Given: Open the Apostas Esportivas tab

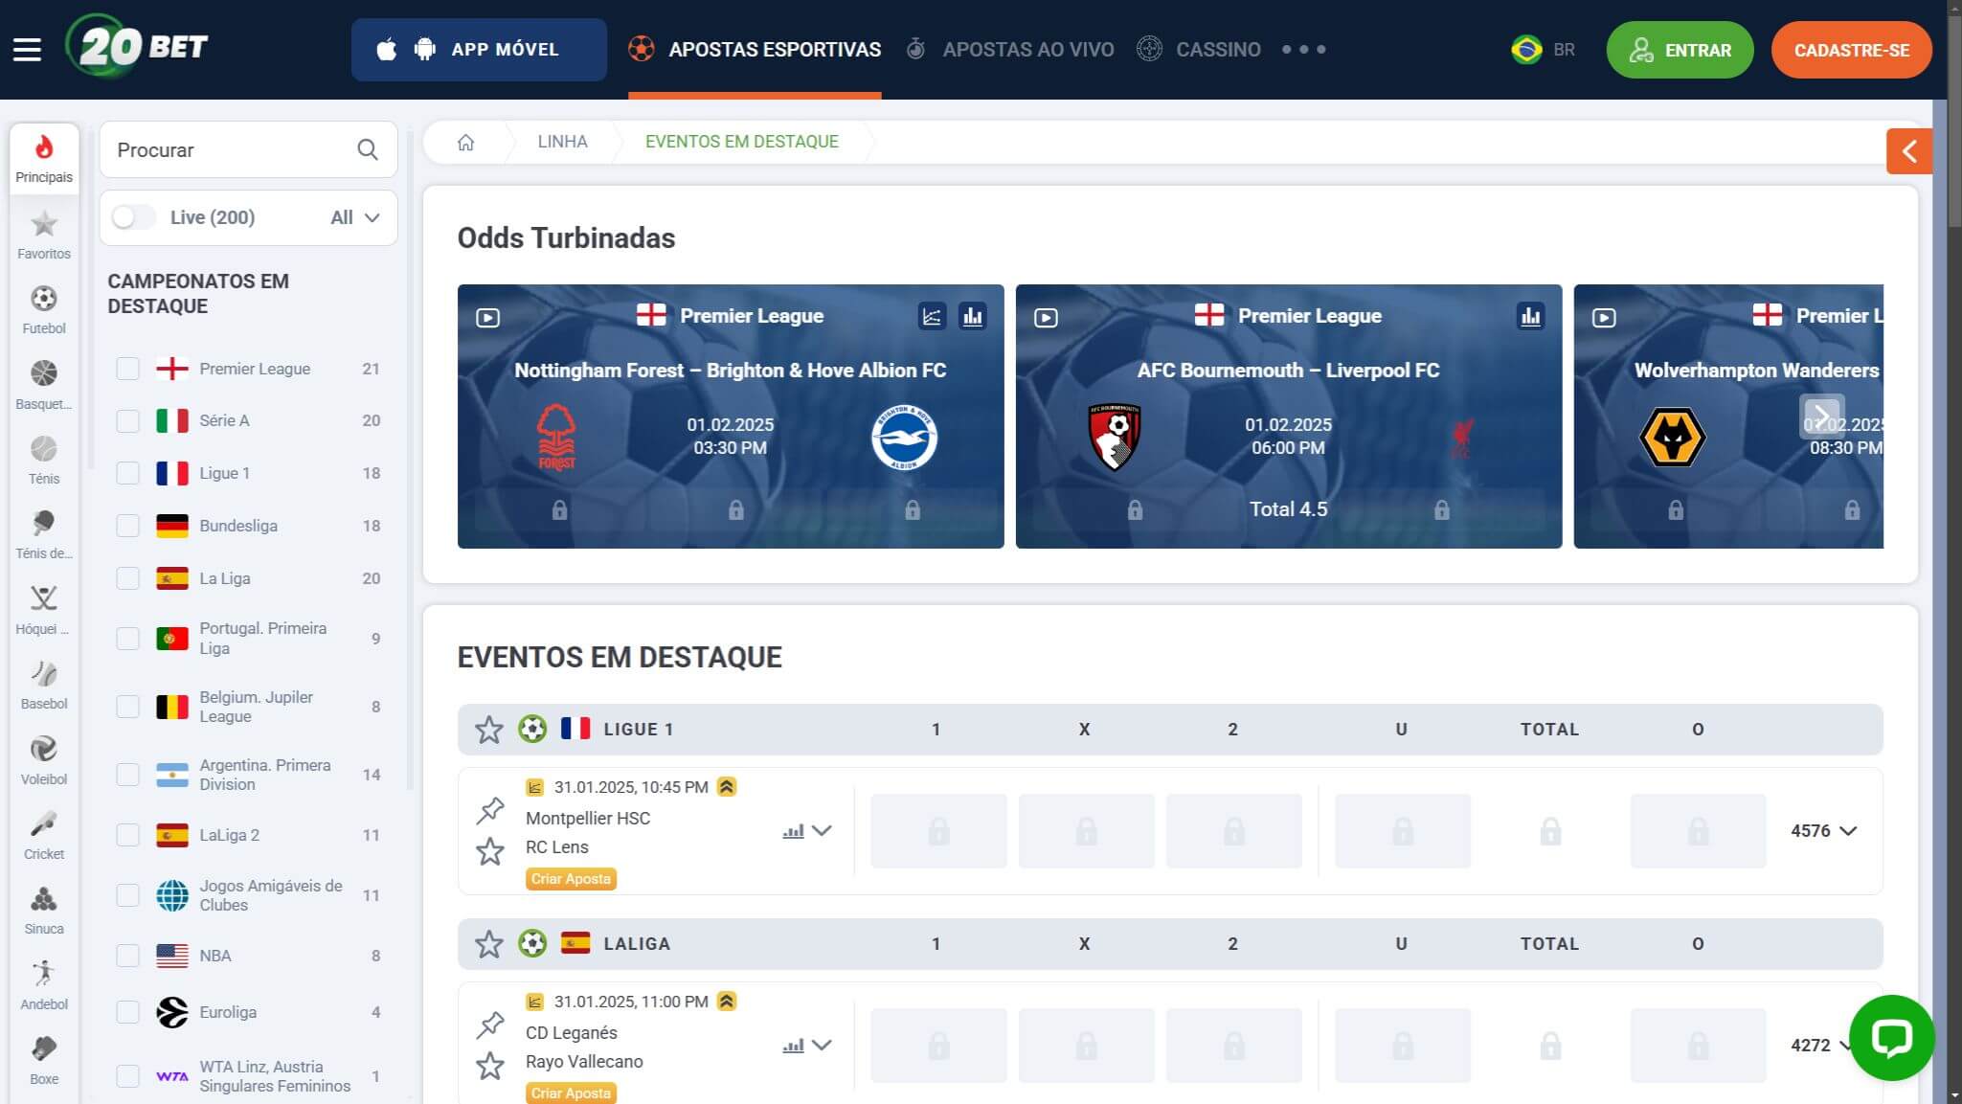Looking at the screenshot, I should tap(755, 50).
